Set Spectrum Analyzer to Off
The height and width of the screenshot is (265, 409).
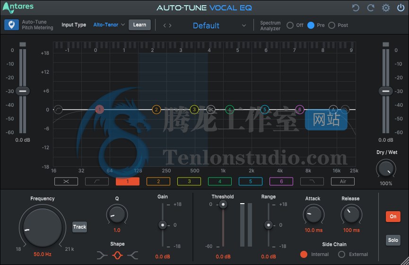290,26
